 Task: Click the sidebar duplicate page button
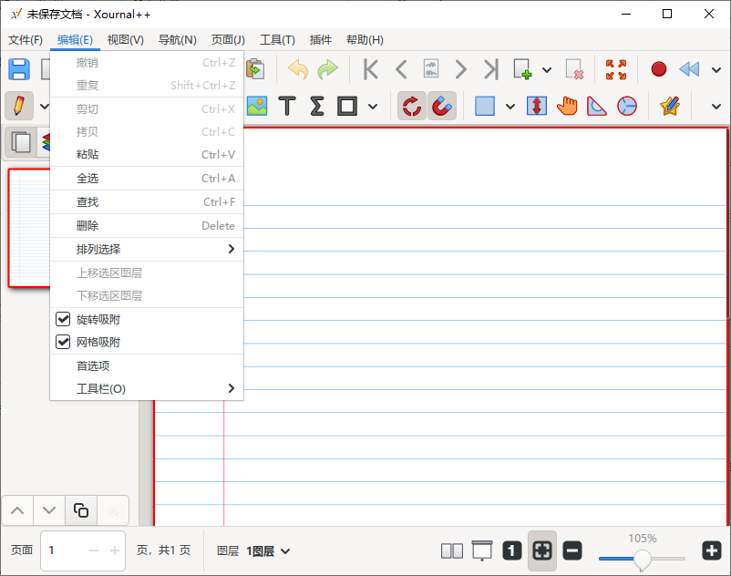[81, 510]
